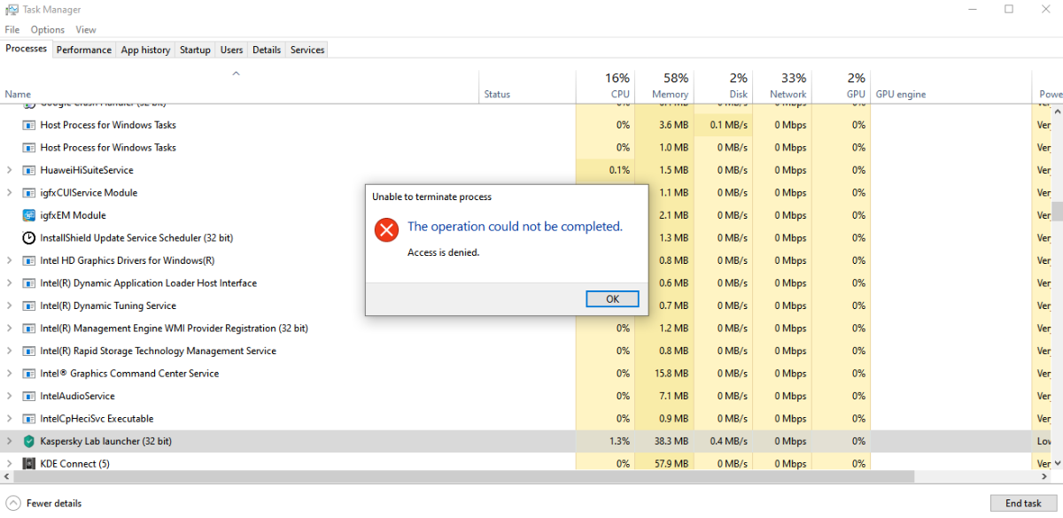Click the Intel Dynamic Application Loader icon
This screenshot has height=518, width=1063.
29,283
